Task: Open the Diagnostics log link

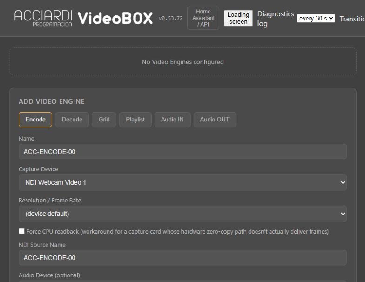Action: pyautogui.click(x=276, y=19)
